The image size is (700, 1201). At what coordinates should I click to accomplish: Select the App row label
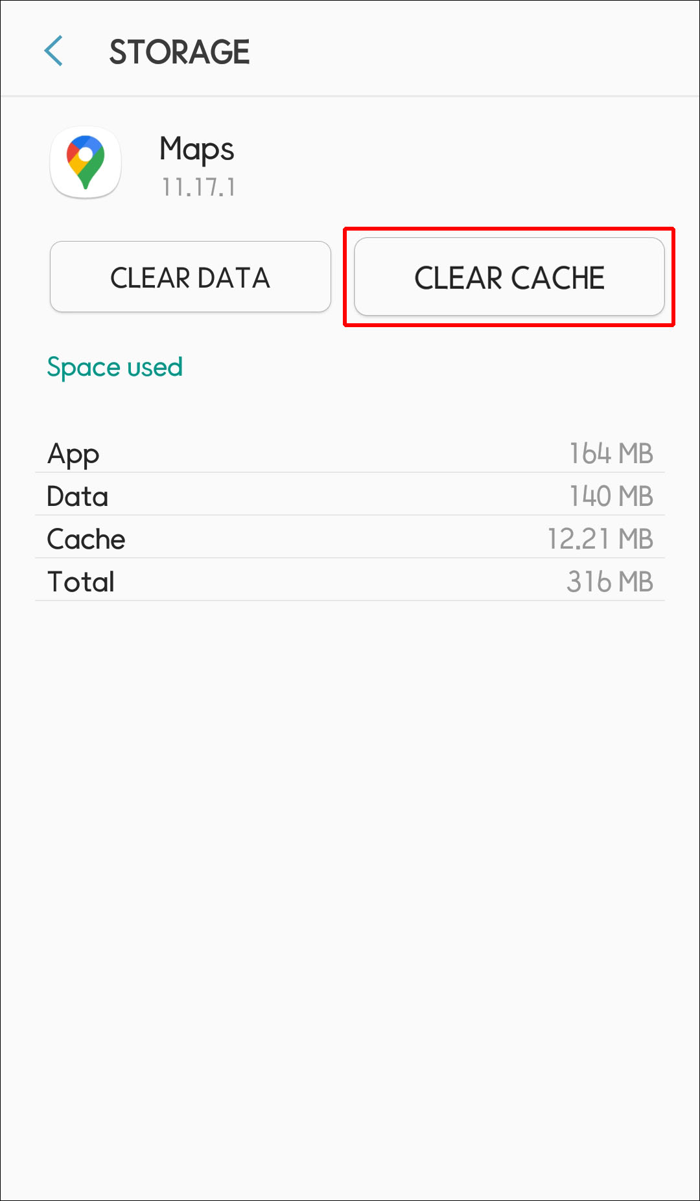(73, 454)
